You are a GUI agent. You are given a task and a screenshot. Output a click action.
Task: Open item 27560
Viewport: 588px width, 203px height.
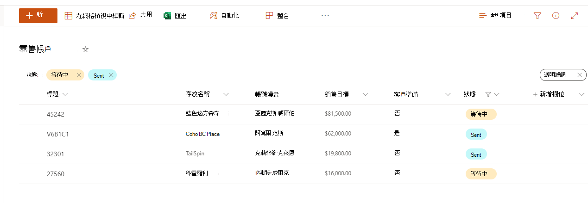[56, 174]
